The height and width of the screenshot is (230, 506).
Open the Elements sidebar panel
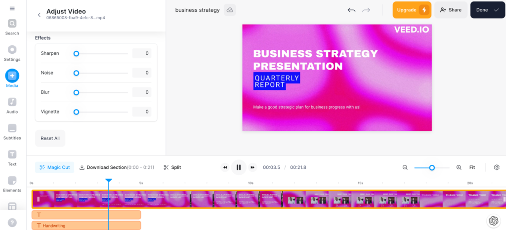tap(12, 184)
